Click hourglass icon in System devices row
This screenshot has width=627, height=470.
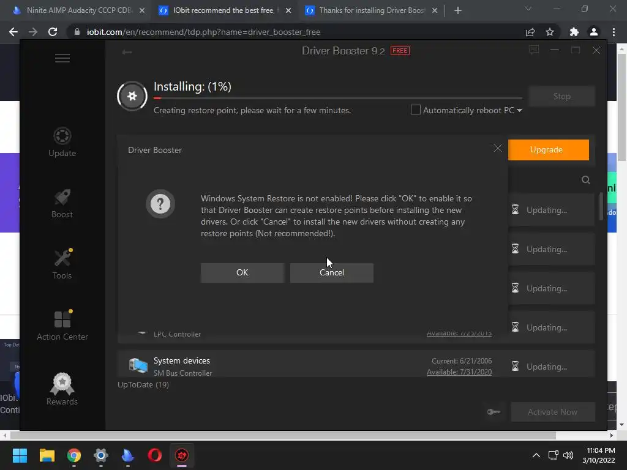516,367
